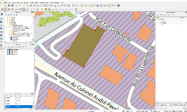Open the dropdown arrow next to the Measure ruler tool

[107, 6]
